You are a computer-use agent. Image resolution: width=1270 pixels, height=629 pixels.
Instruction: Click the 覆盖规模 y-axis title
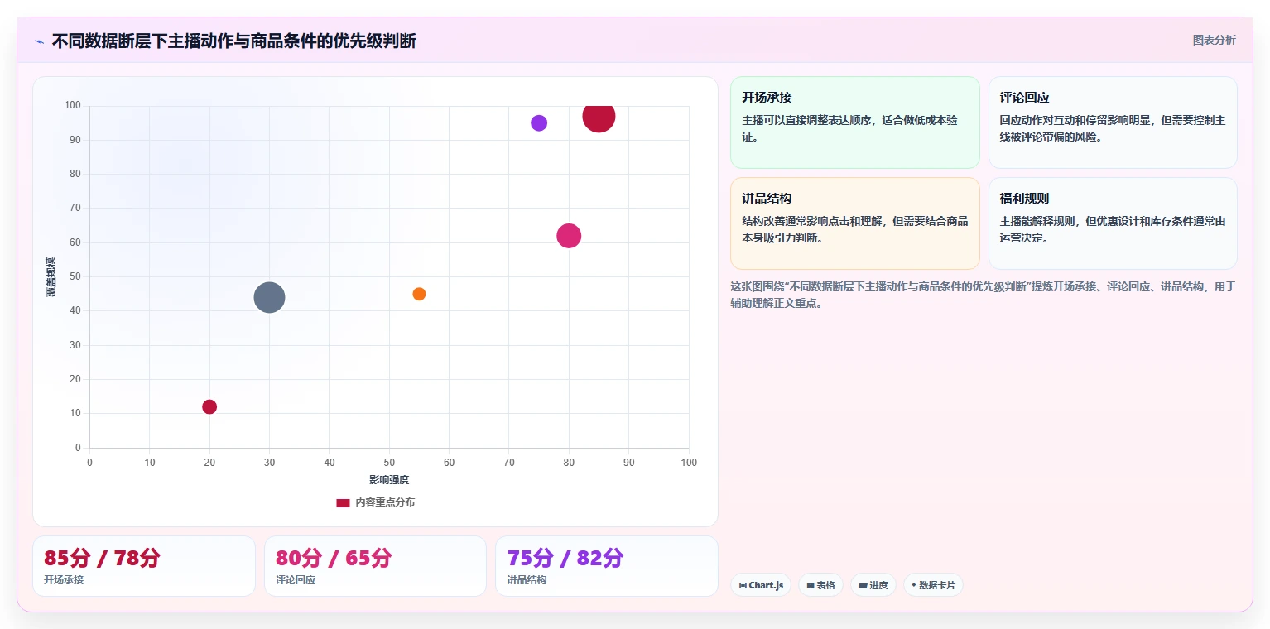click(x=51, y=276)
